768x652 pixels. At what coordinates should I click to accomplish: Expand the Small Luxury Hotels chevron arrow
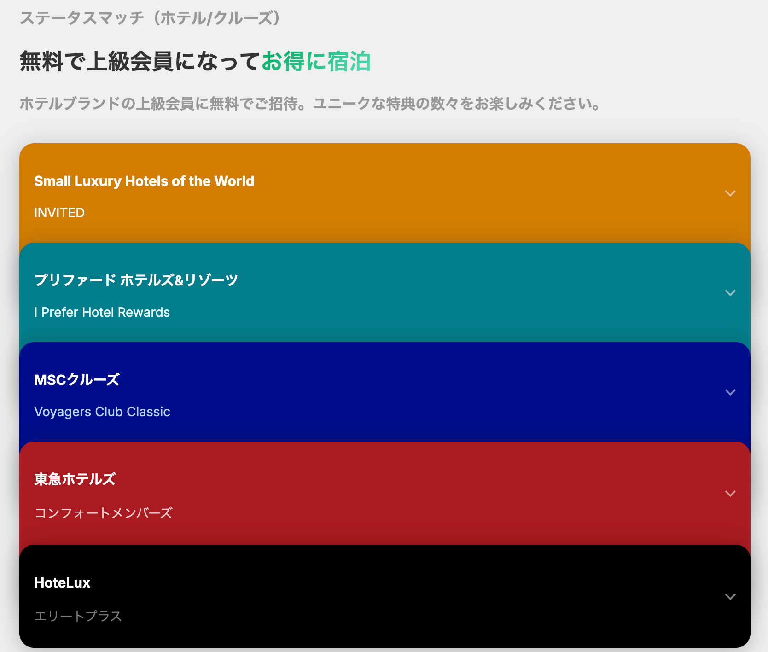tap(730, 193)
